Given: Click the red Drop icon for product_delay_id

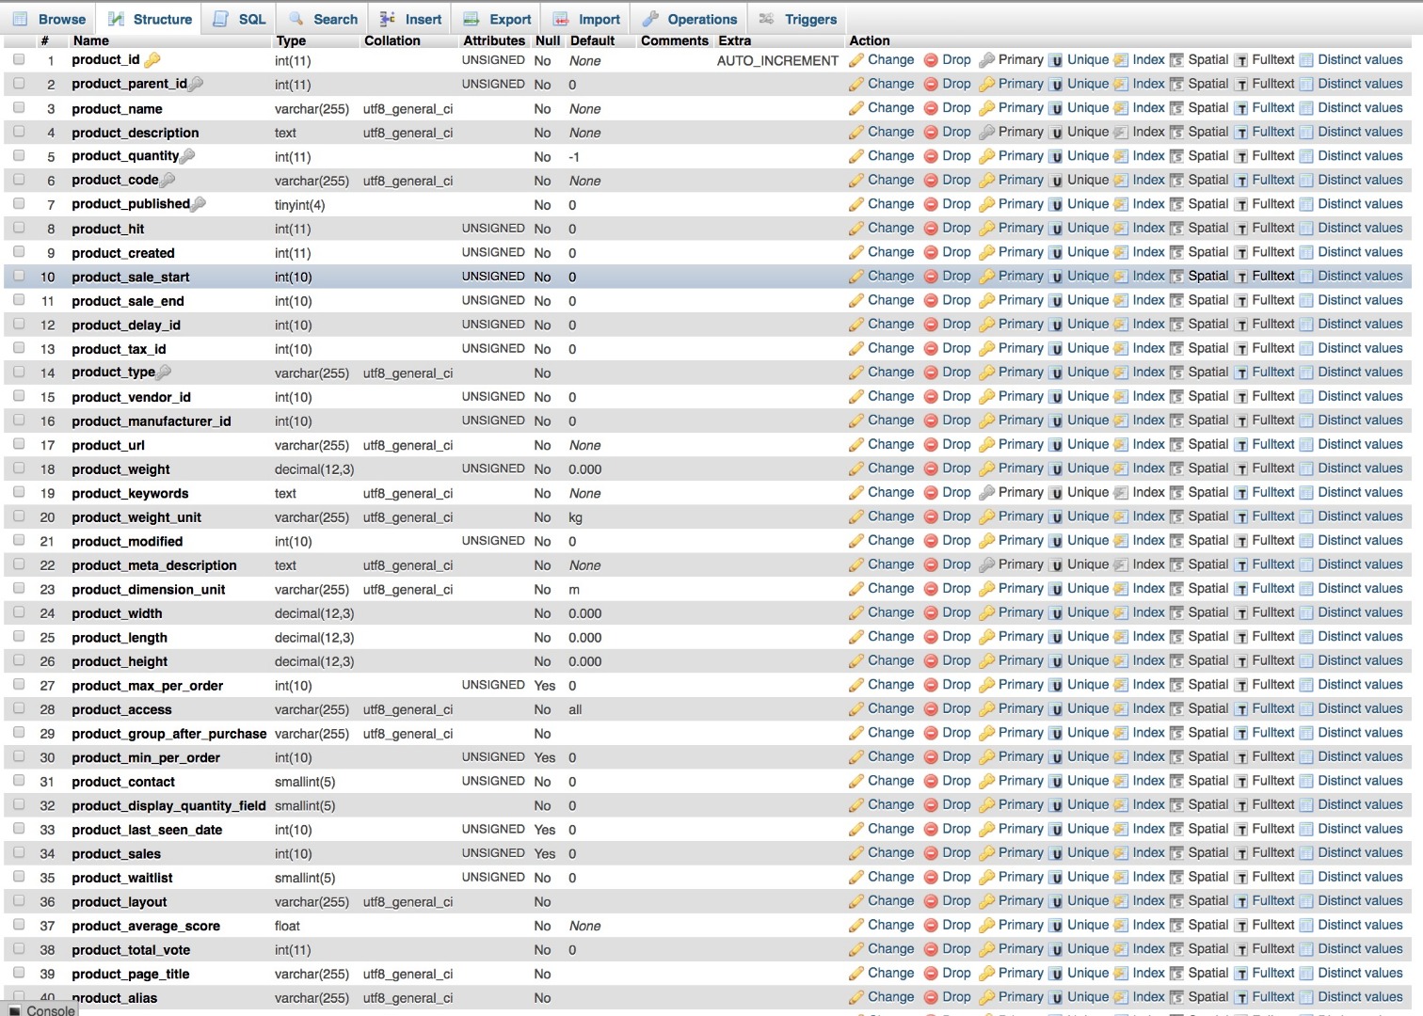Looking at the screenshot, I should [x=931, y=325].
